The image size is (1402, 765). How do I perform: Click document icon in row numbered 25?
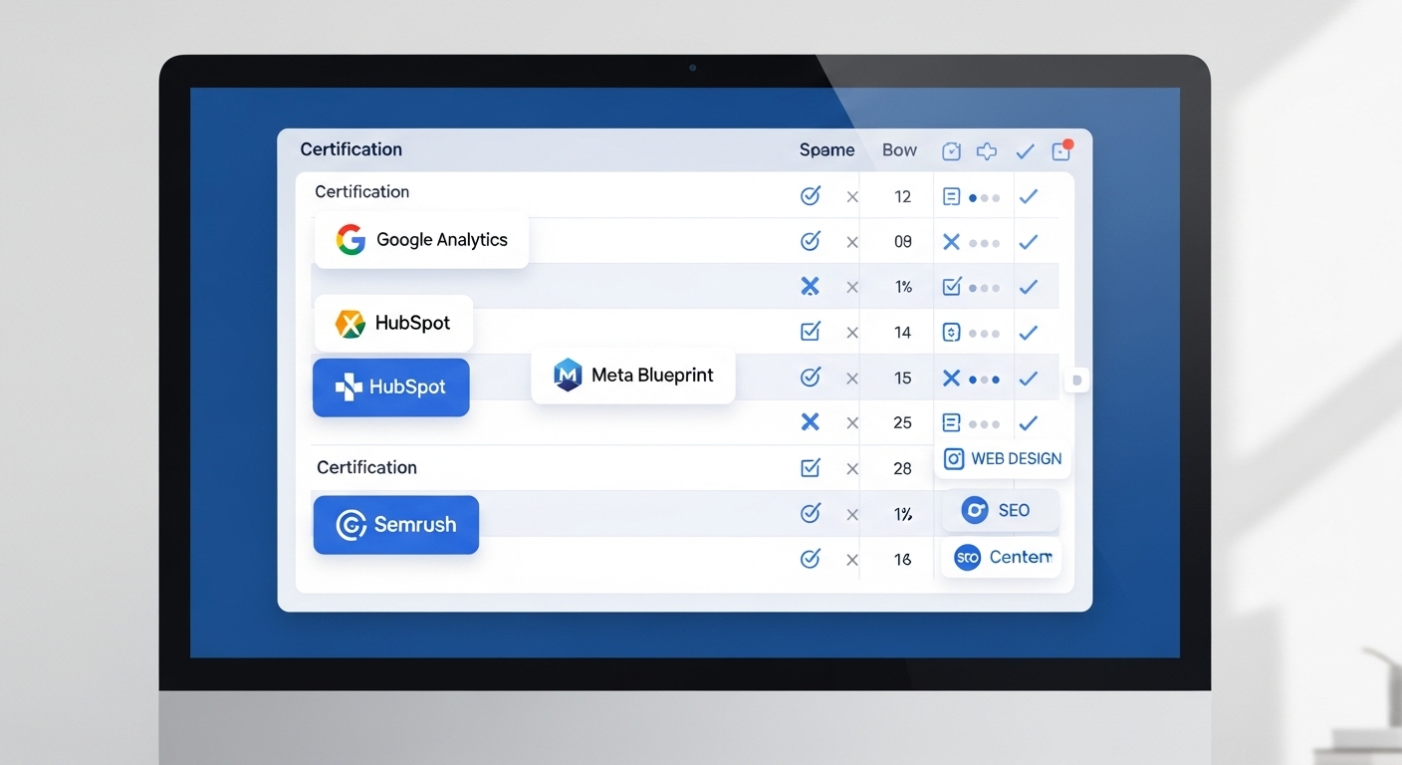point(951,423)
